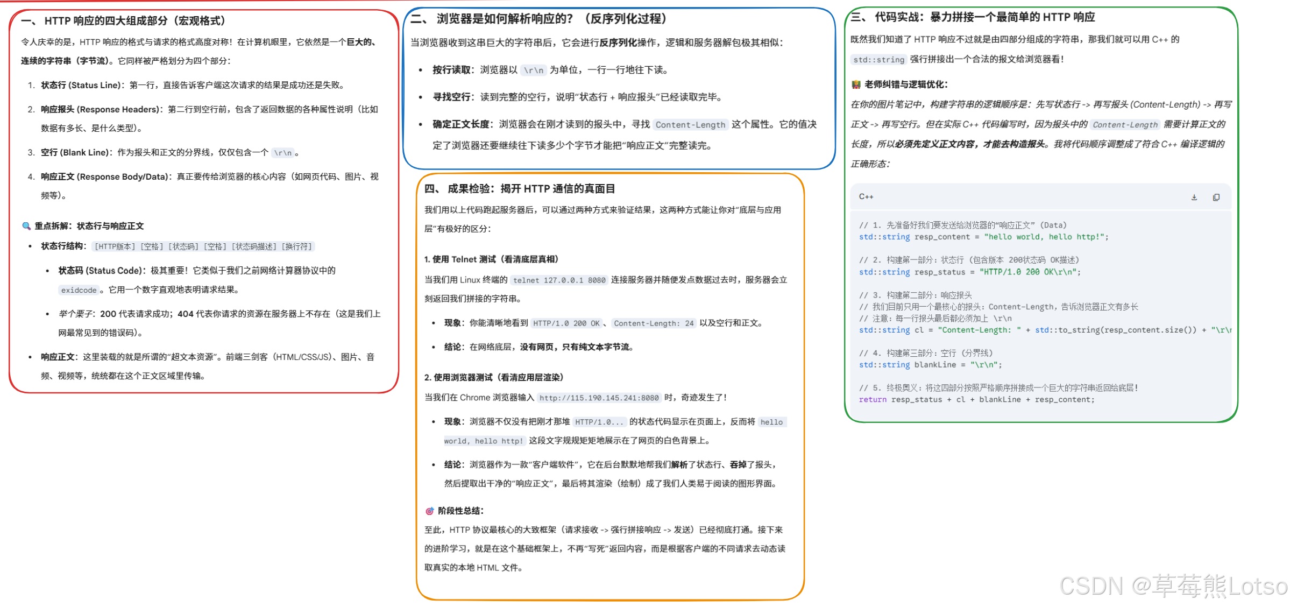Click heading "四、成果检验：揭开 HTTP 通信的真面目"
1290x607 pixels.
click(x=519, y=188)
